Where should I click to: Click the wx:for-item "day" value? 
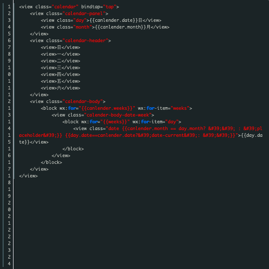(x=172, y=122)
